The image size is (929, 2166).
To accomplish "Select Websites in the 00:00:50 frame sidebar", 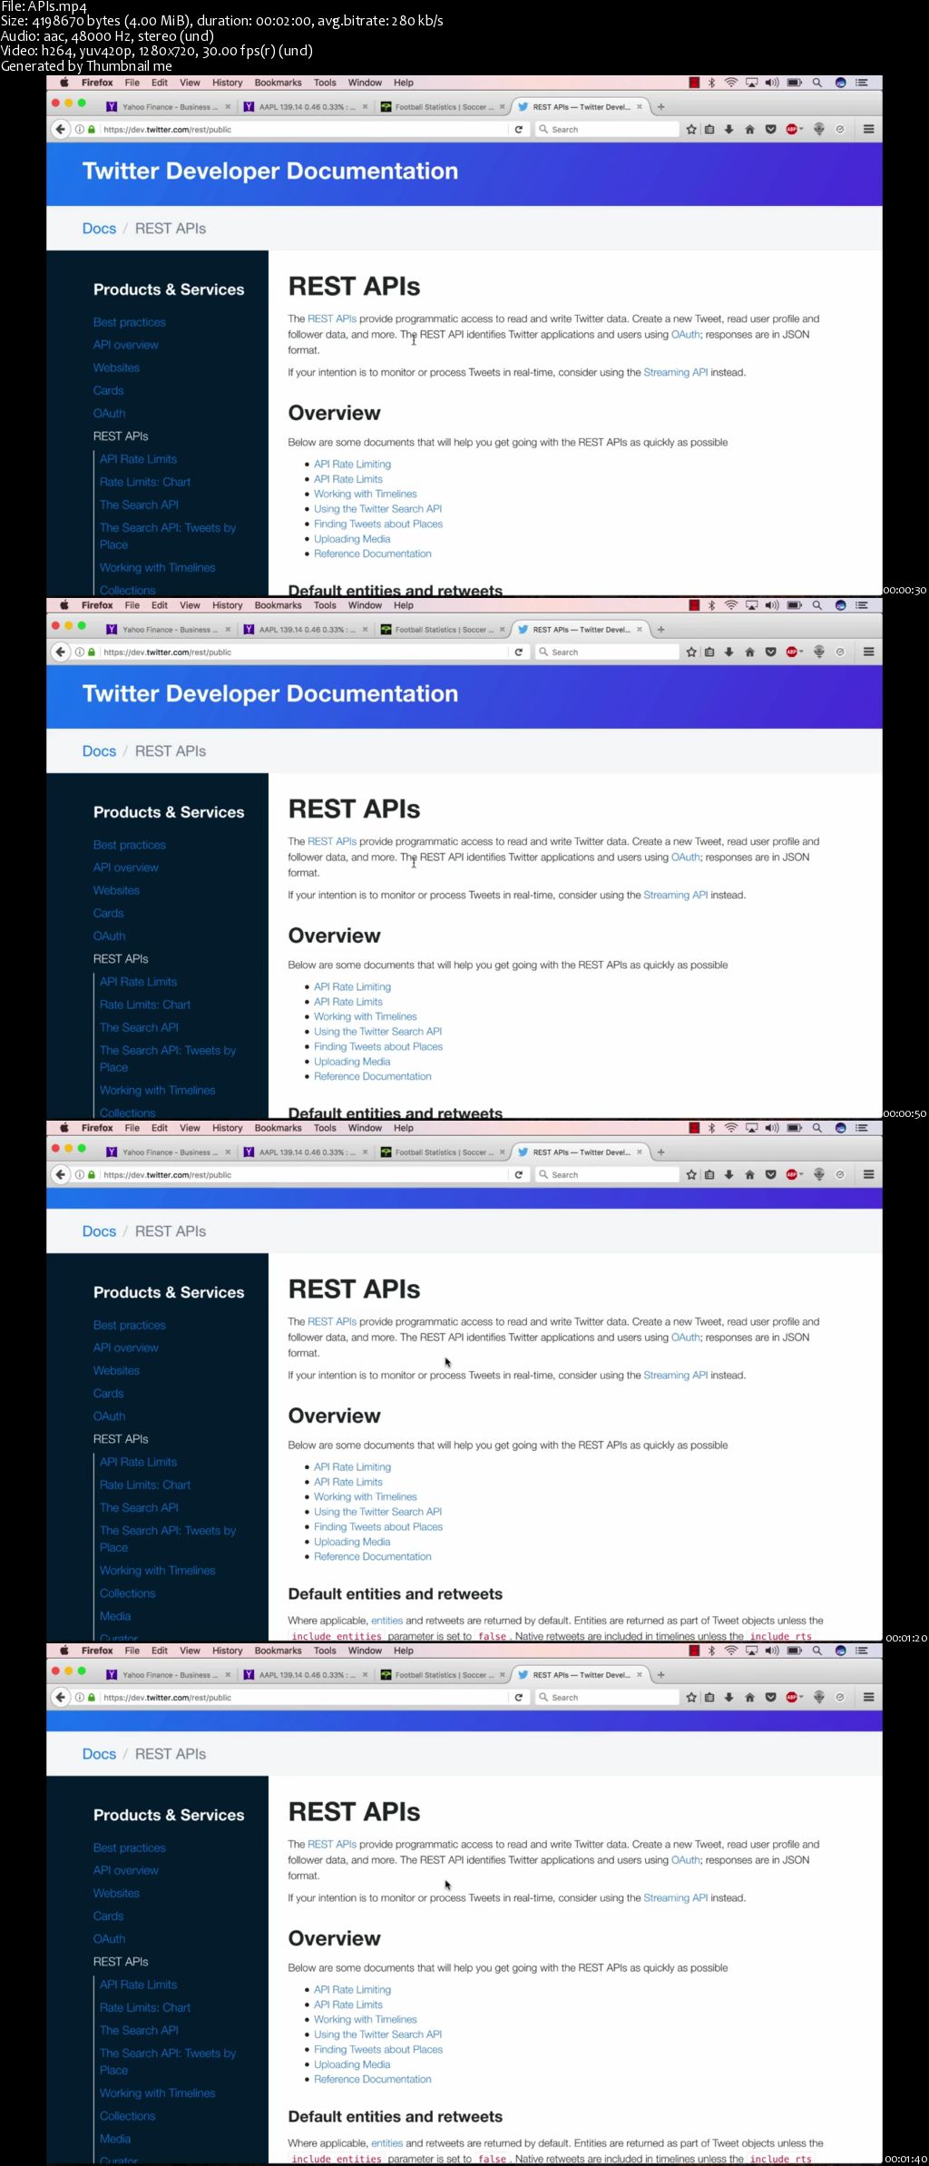I will click(116, 890).
